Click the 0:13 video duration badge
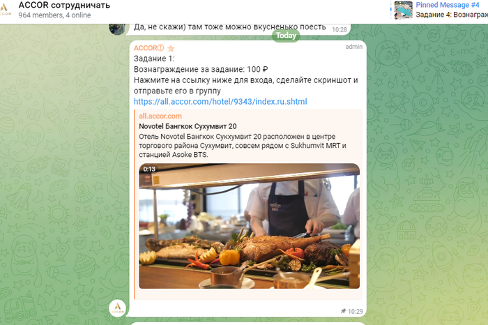The image size is (488, 325). [149, 169]
